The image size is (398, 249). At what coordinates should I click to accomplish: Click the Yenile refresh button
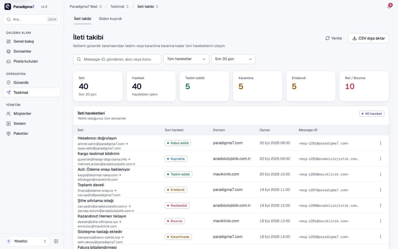334,38
